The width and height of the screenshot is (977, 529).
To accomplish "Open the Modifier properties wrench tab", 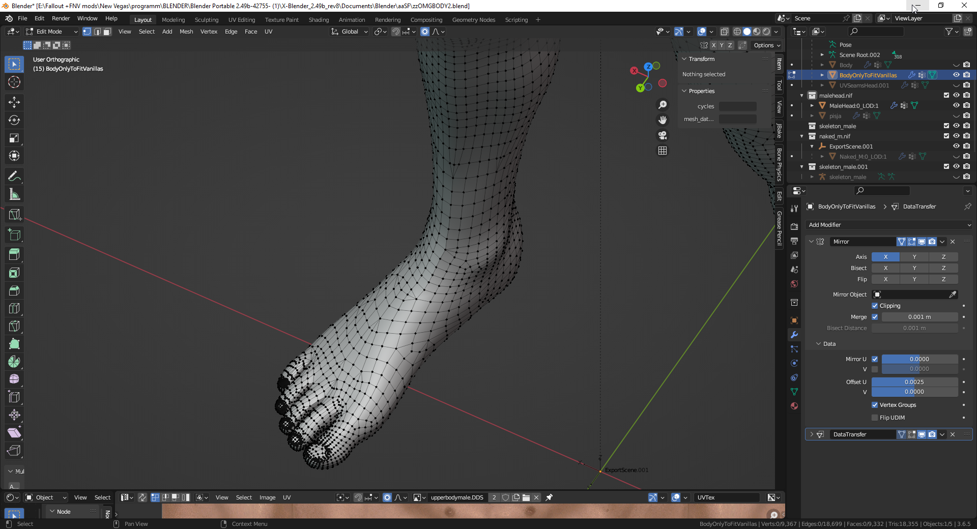I will [x=794, y=335].
